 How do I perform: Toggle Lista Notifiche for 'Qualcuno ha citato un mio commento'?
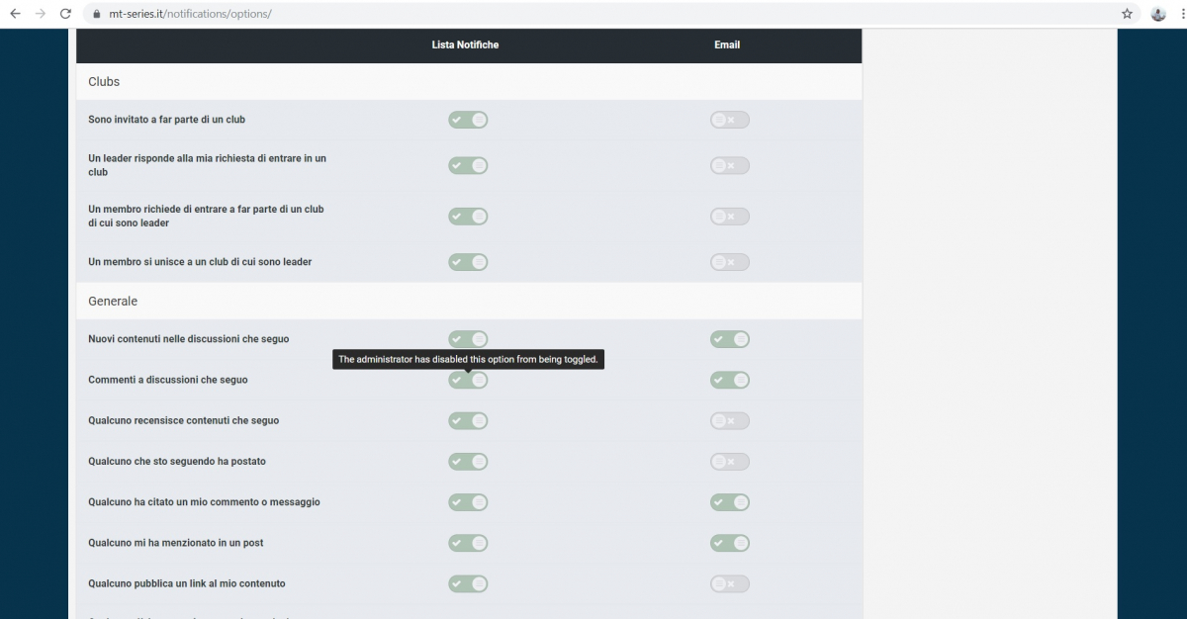(468, 502)
